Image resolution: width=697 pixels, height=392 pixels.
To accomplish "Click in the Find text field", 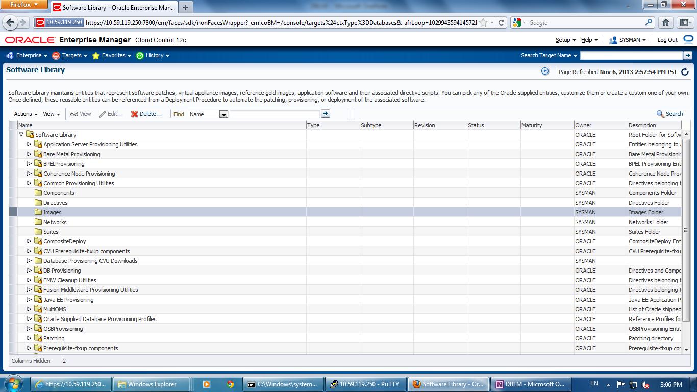I will tap(275, 114).
